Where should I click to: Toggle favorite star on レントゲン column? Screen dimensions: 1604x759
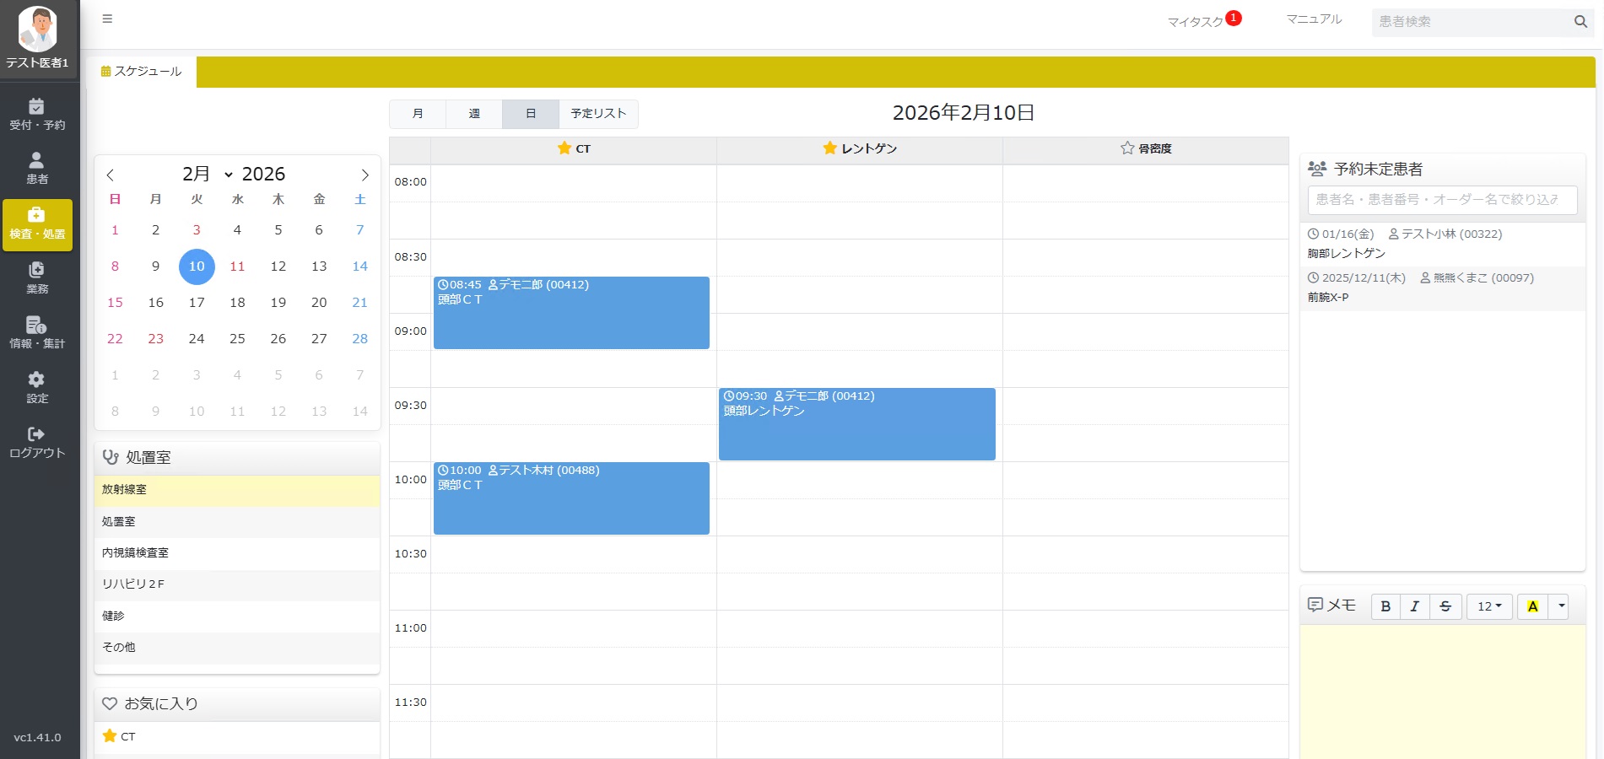[830, 148]
